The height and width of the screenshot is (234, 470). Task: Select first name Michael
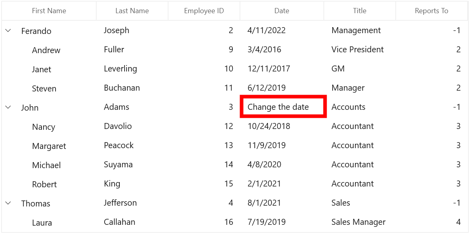(46, 165)
